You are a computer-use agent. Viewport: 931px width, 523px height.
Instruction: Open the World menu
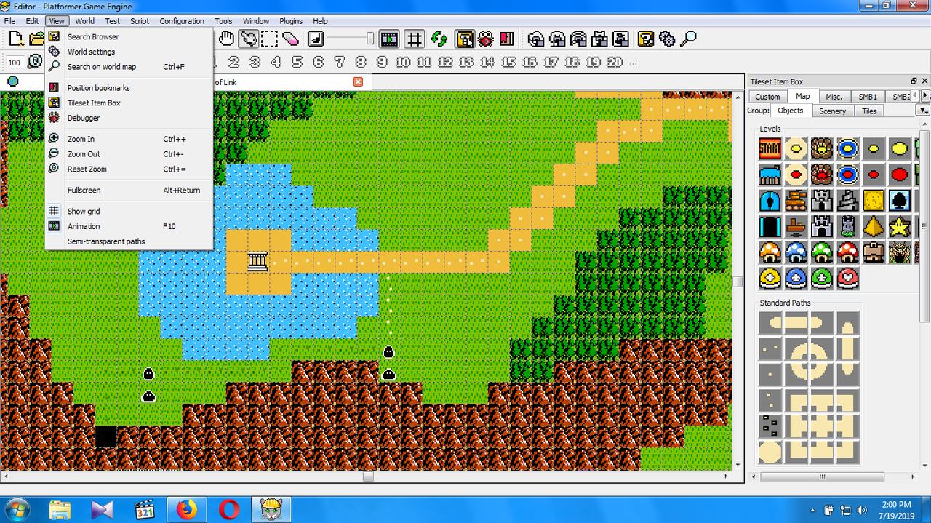click(x=84, y=21)
